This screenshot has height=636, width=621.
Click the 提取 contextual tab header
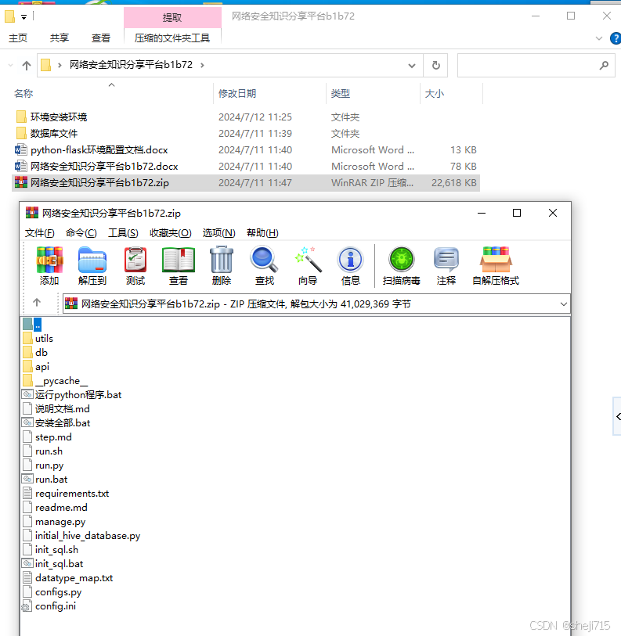click(172, 17)
